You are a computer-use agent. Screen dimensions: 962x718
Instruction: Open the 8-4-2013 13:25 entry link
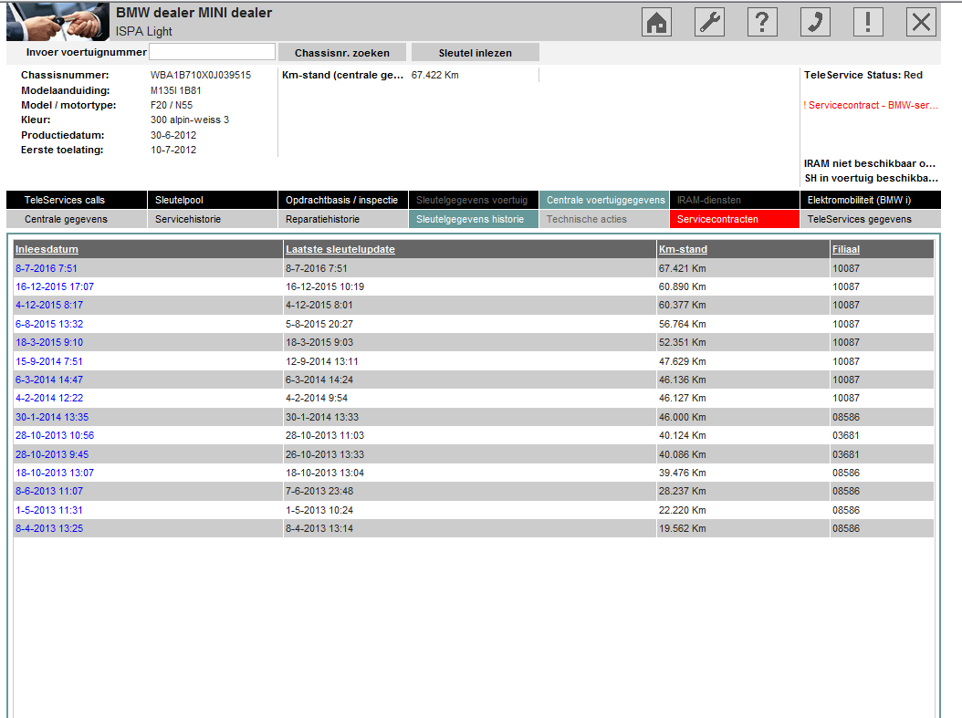pos(49,528)
